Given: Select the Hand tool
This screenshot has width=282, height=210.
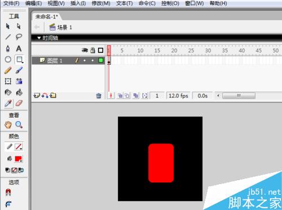Looking at the screenshot, I should [8, 125].
